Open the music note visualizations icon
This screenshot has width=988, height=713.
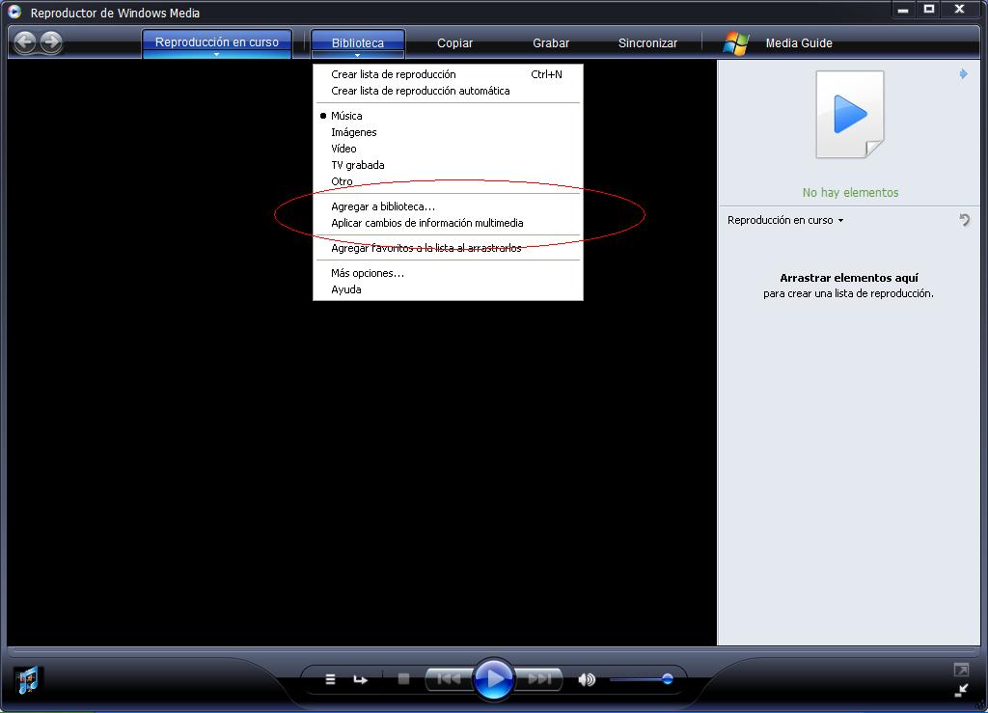pos(27,680)
